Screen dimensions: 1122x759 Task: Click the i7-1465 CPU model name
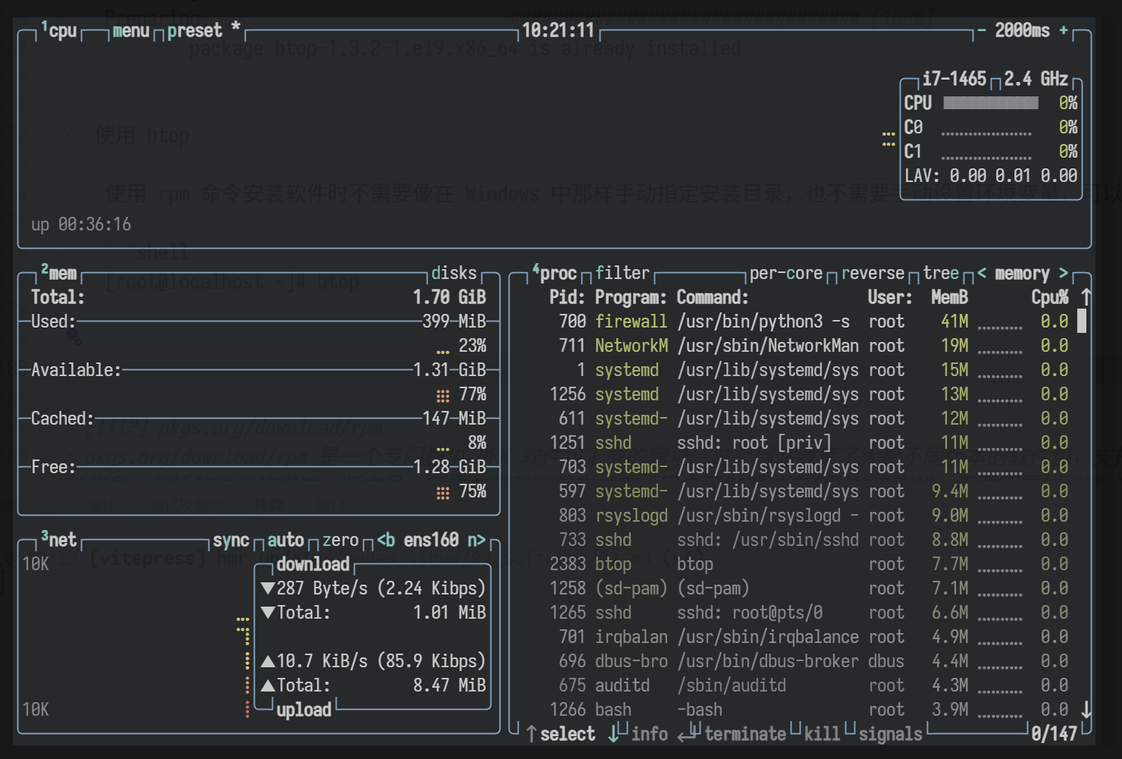[x=954, y=79]
